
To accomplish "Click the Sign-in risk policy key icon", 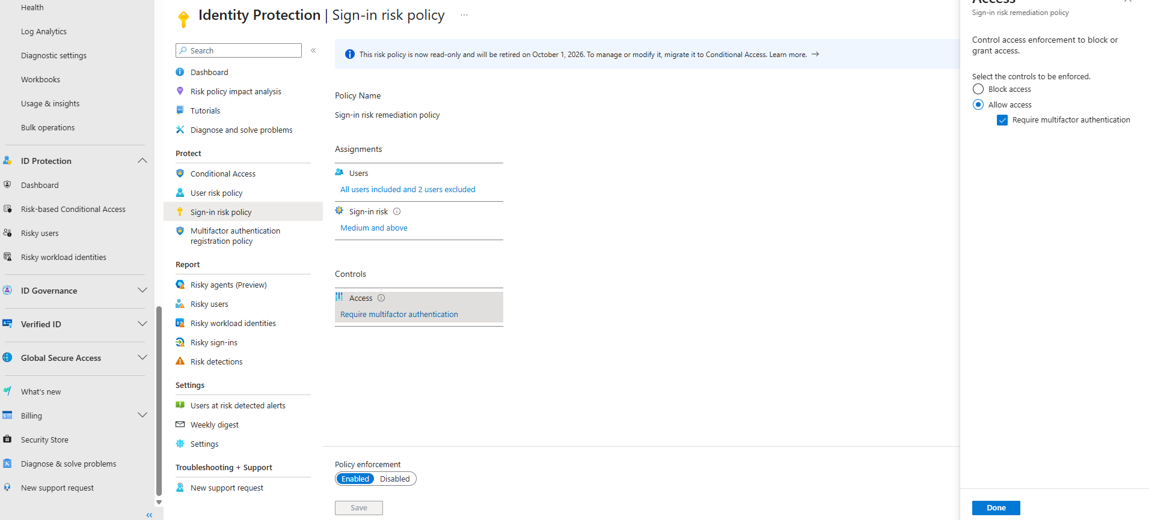I will pyautogui.click(x=180, y=212).
